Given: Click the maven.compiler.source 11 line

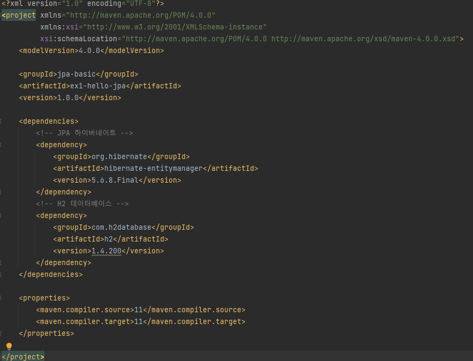Looking at the screenshot, I should pos(141,310).
